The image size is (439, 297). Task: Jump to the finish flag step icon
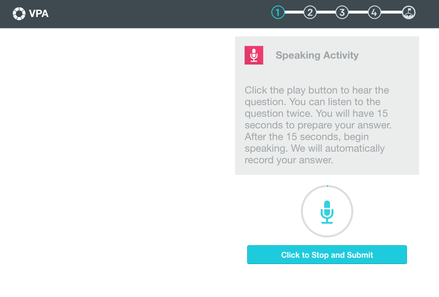(408, 13)
